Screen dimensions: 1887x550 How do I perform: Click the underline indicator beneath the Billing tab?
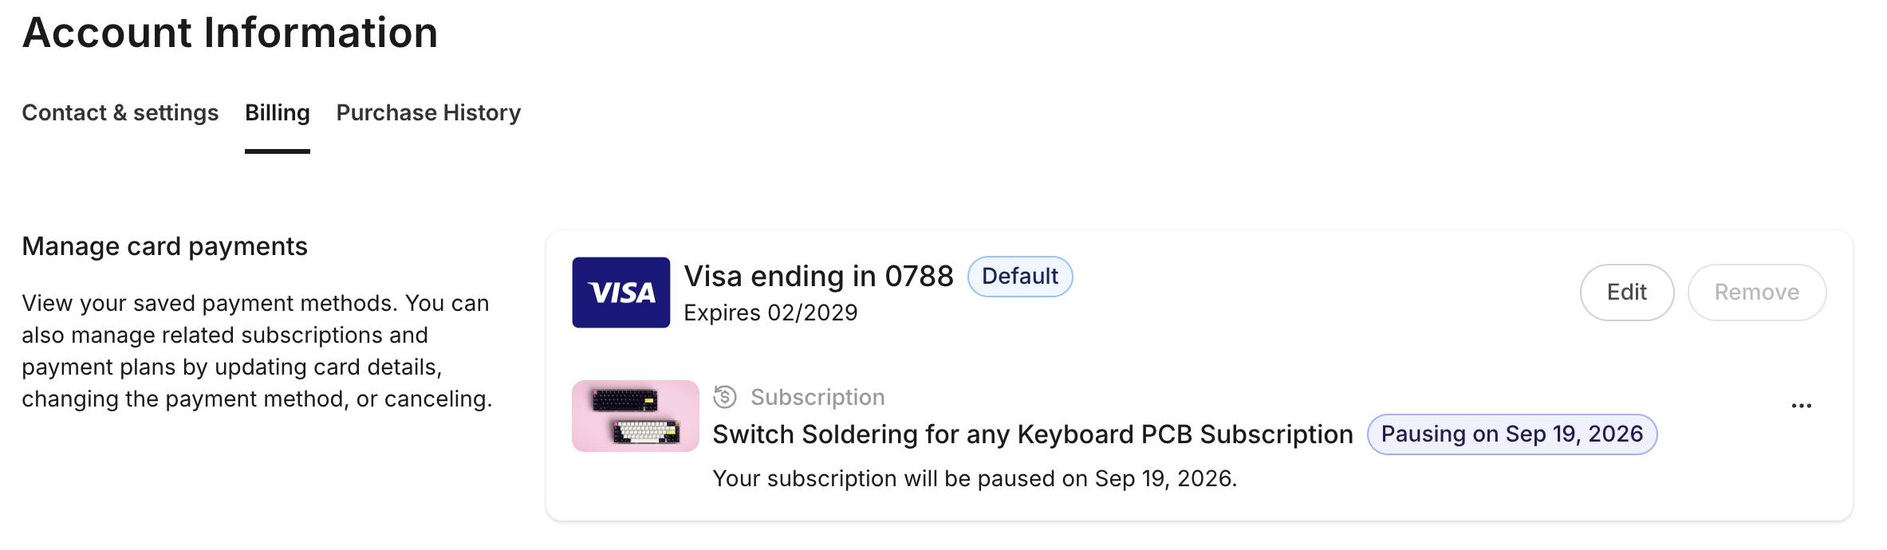pos(278,151)
